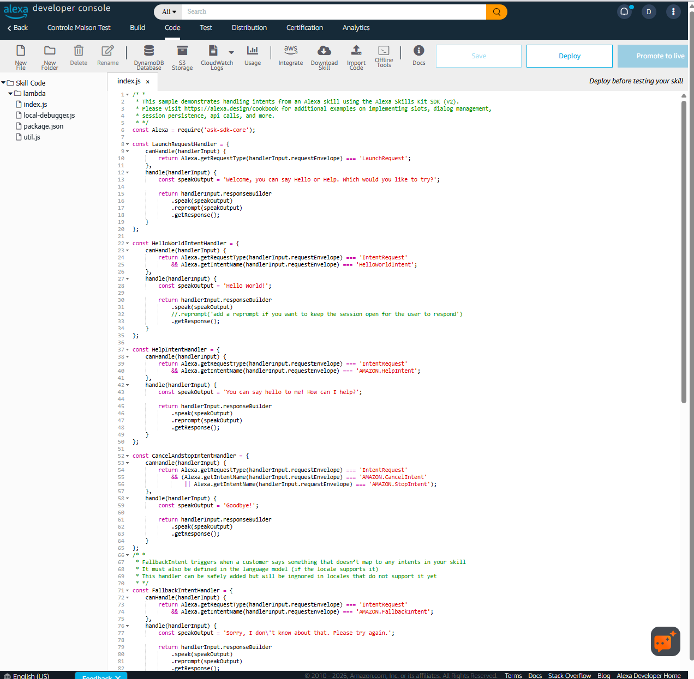Viewport: 694px width, 679px height.
Task: Open package.json in the file tree
Action: tap(43, 126)
